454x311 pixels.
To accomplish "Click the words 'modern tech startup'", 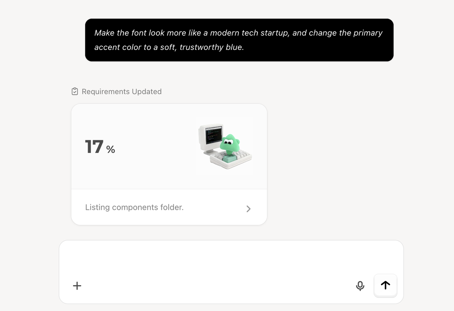I will pos(249,33).
